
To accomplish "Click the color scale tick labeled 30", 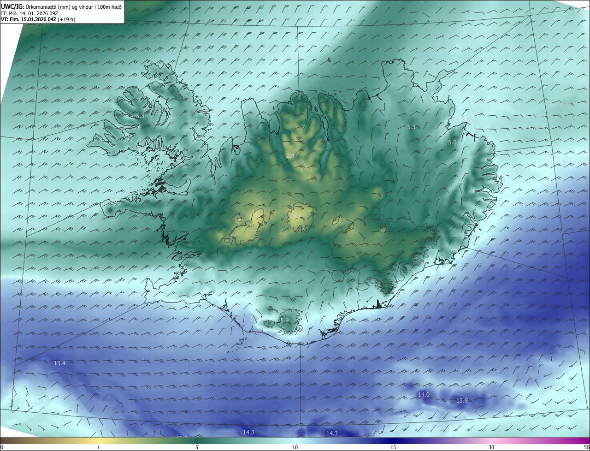I will tap(491, 447).
